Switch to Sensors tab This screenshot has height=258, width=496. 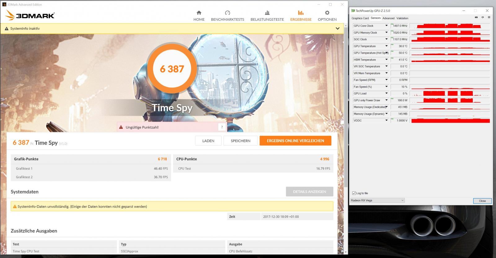(x=375, y=18)
